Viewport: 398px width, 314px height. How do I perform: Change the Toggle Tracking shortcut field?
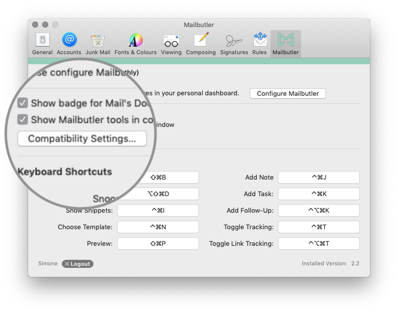(x=319, y=227)
